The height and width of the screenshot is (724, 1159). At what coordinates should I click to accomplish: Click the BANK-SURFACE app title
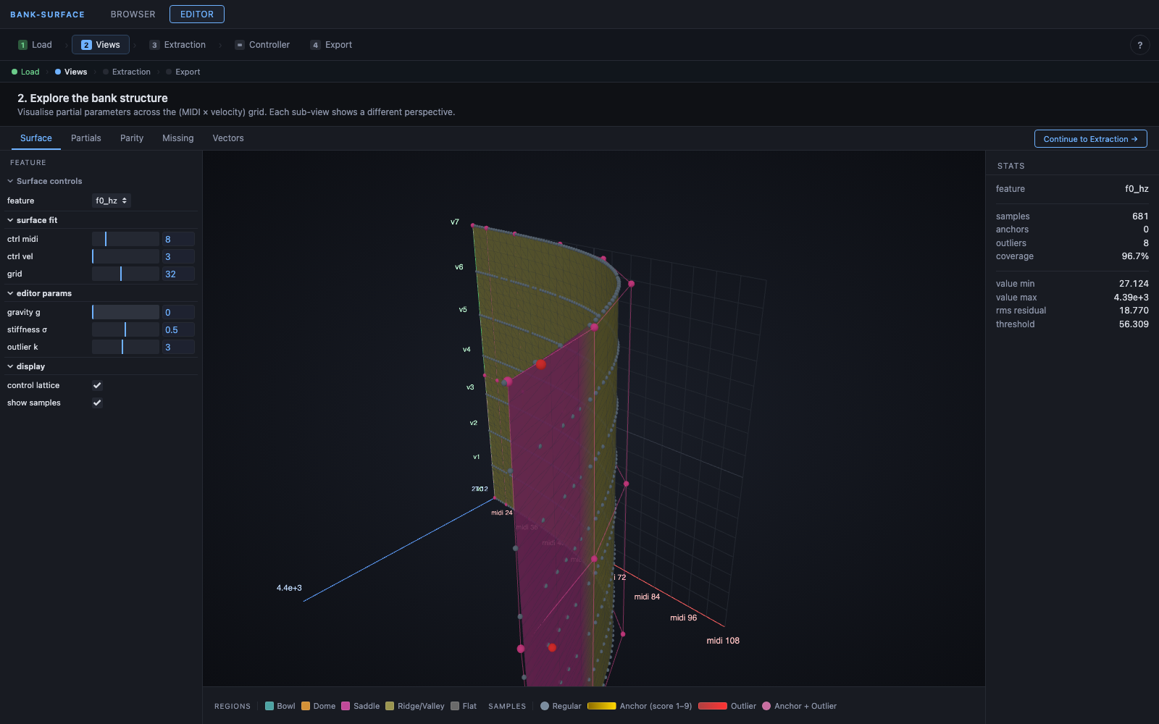[47, 14]
